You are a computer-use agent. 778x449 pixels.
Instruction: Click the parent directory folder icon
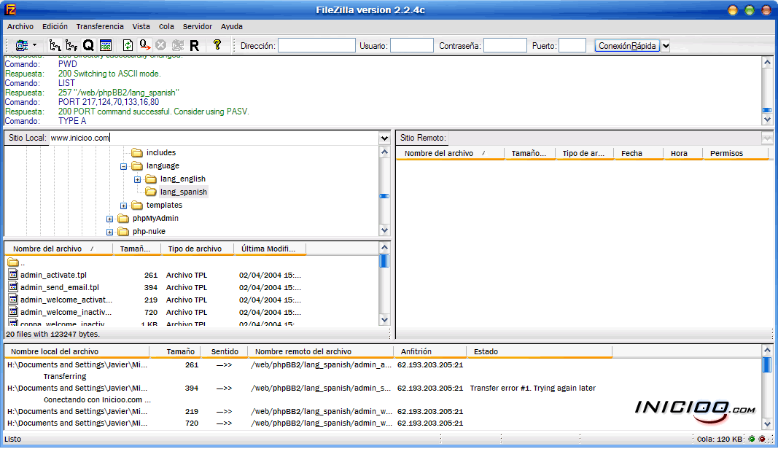pyautogui.click(x=13, y=262)
